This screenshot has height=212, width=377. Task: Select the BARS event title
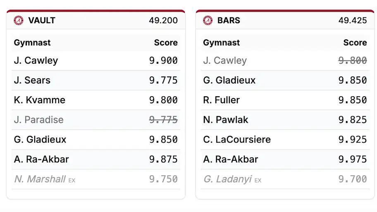click(229, 20)
